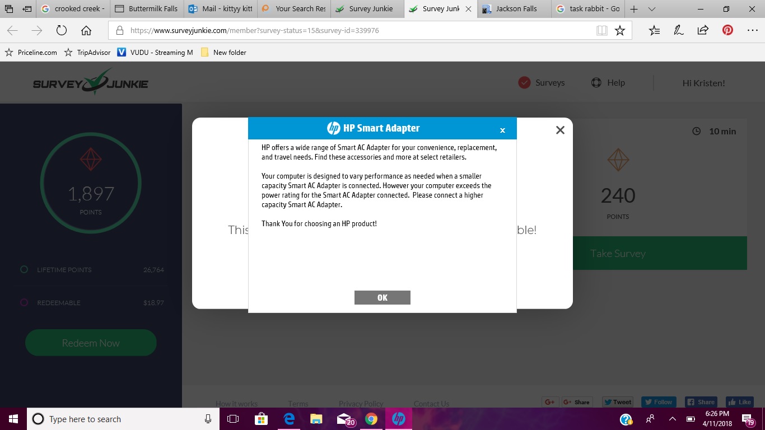Open the Windows Start menu

pyautogui.click(x=13, y=419)
